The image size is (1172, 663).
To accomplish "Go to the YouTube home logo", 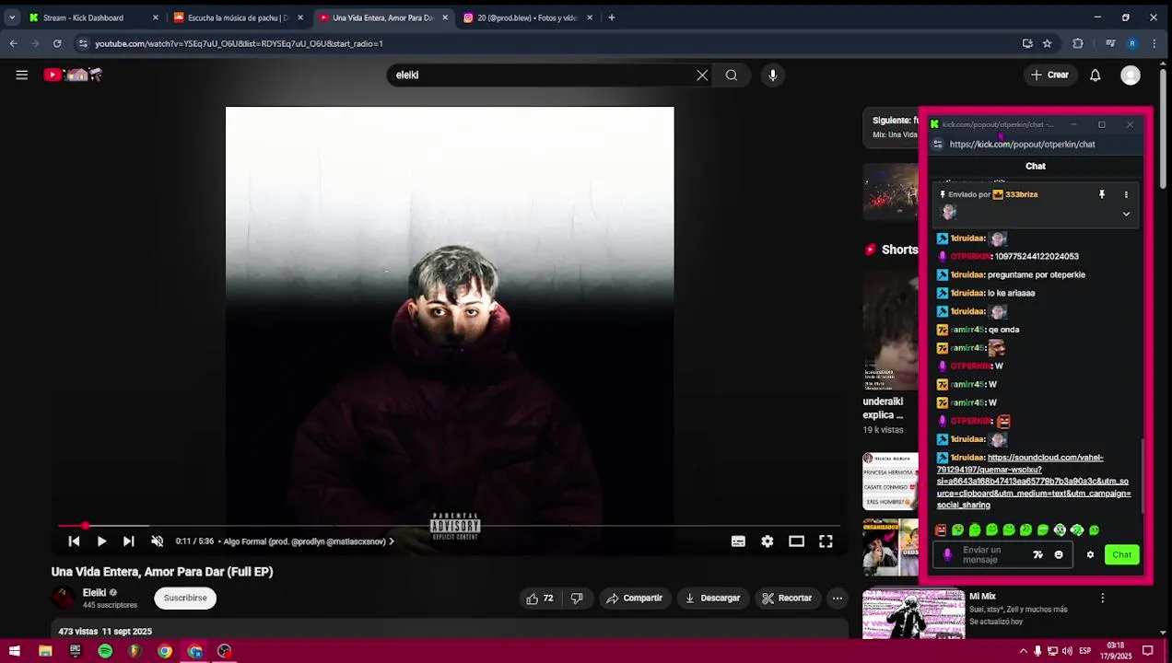I will 73,75.
